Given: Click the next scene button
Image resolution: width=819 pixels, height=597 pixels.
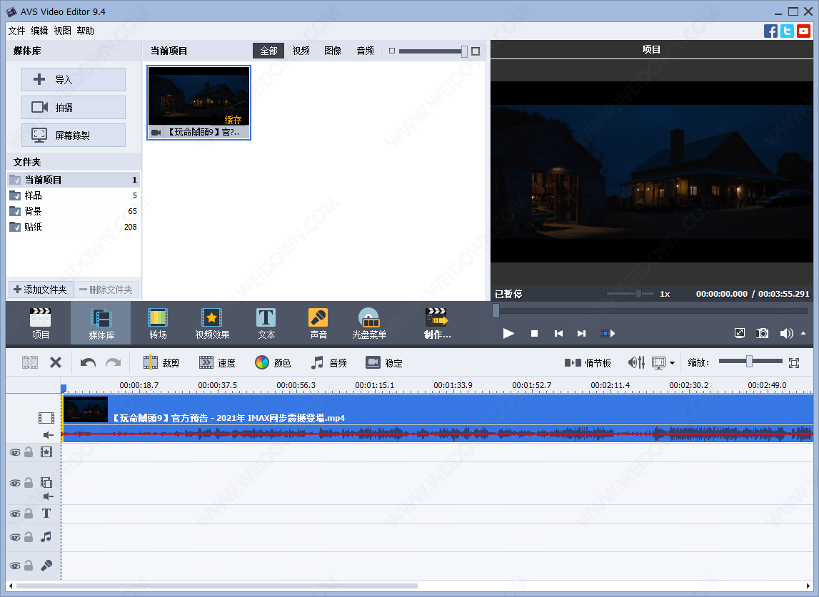Looking at the screenshot, I should point(608,333).
